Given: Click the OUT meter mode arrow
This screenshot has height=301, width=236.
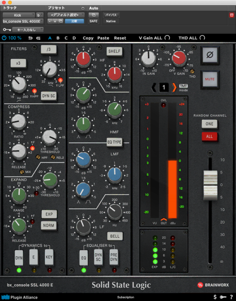Looking at the screenshot, I should pos(163,219).
